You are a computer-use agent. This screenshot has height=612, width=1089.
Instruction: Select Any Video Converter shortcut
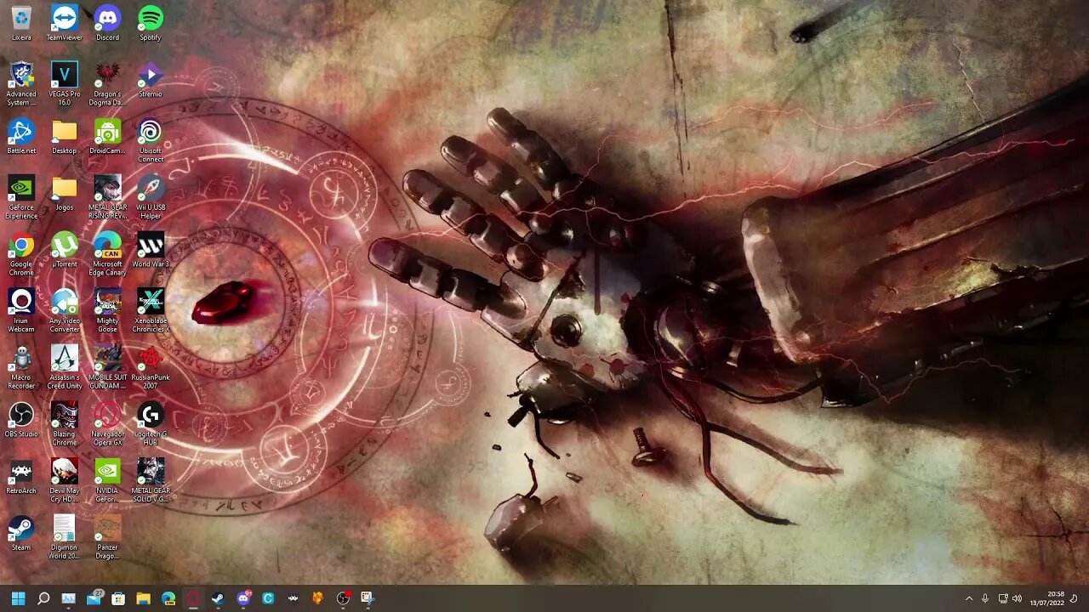click(64, 311)
